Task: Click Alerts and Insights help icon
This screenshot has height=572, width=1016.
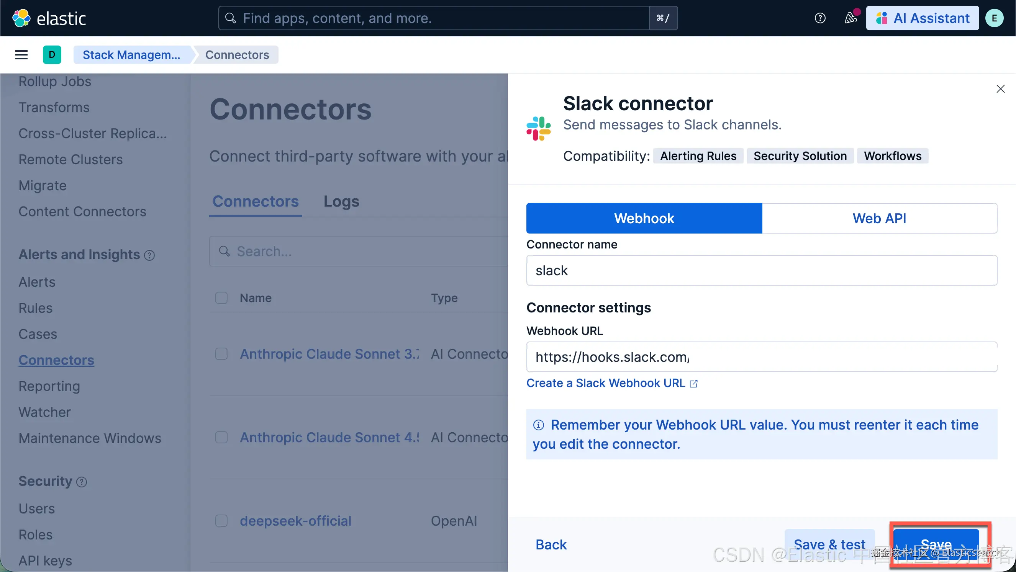Action: (x=149, y=255)
